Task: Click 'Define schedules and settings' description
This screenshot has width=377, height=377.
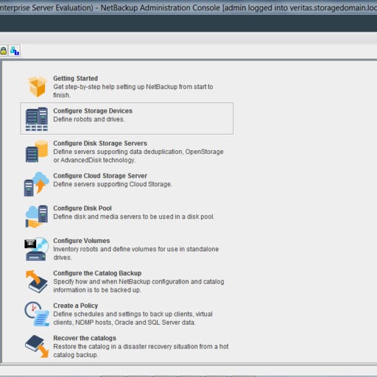Action: click(133, 318)
